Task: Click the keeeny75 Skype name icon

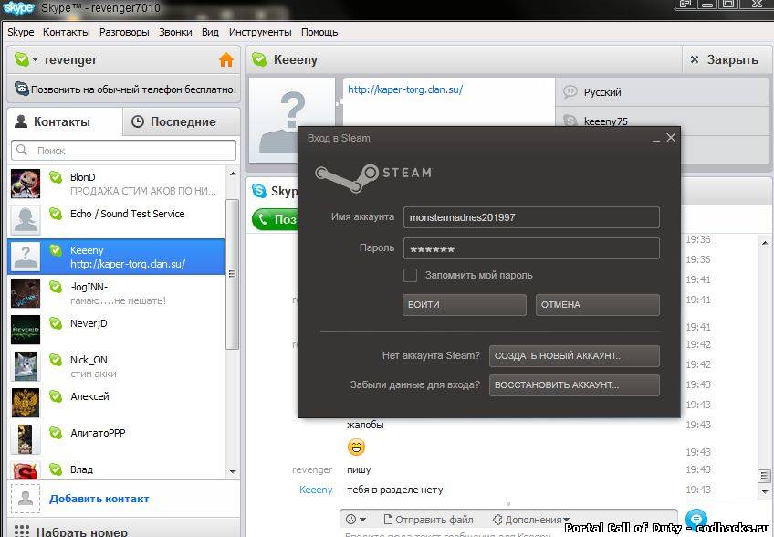Action: (x=570, y=121)
